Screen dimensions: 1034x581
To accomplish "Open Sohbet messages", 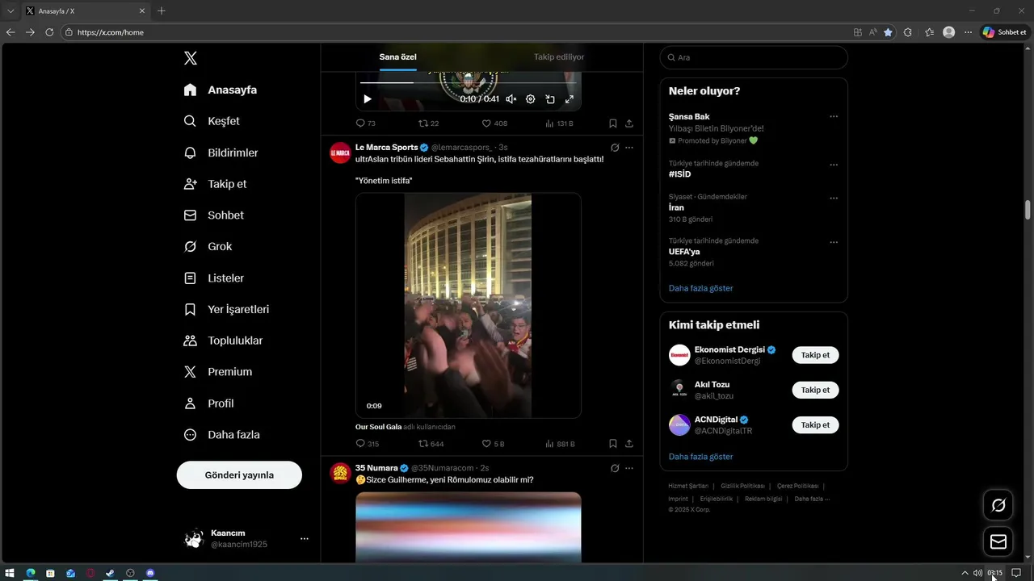I will [213, 215].
